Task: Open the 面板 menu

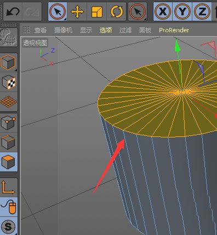Action: [145, 30]
